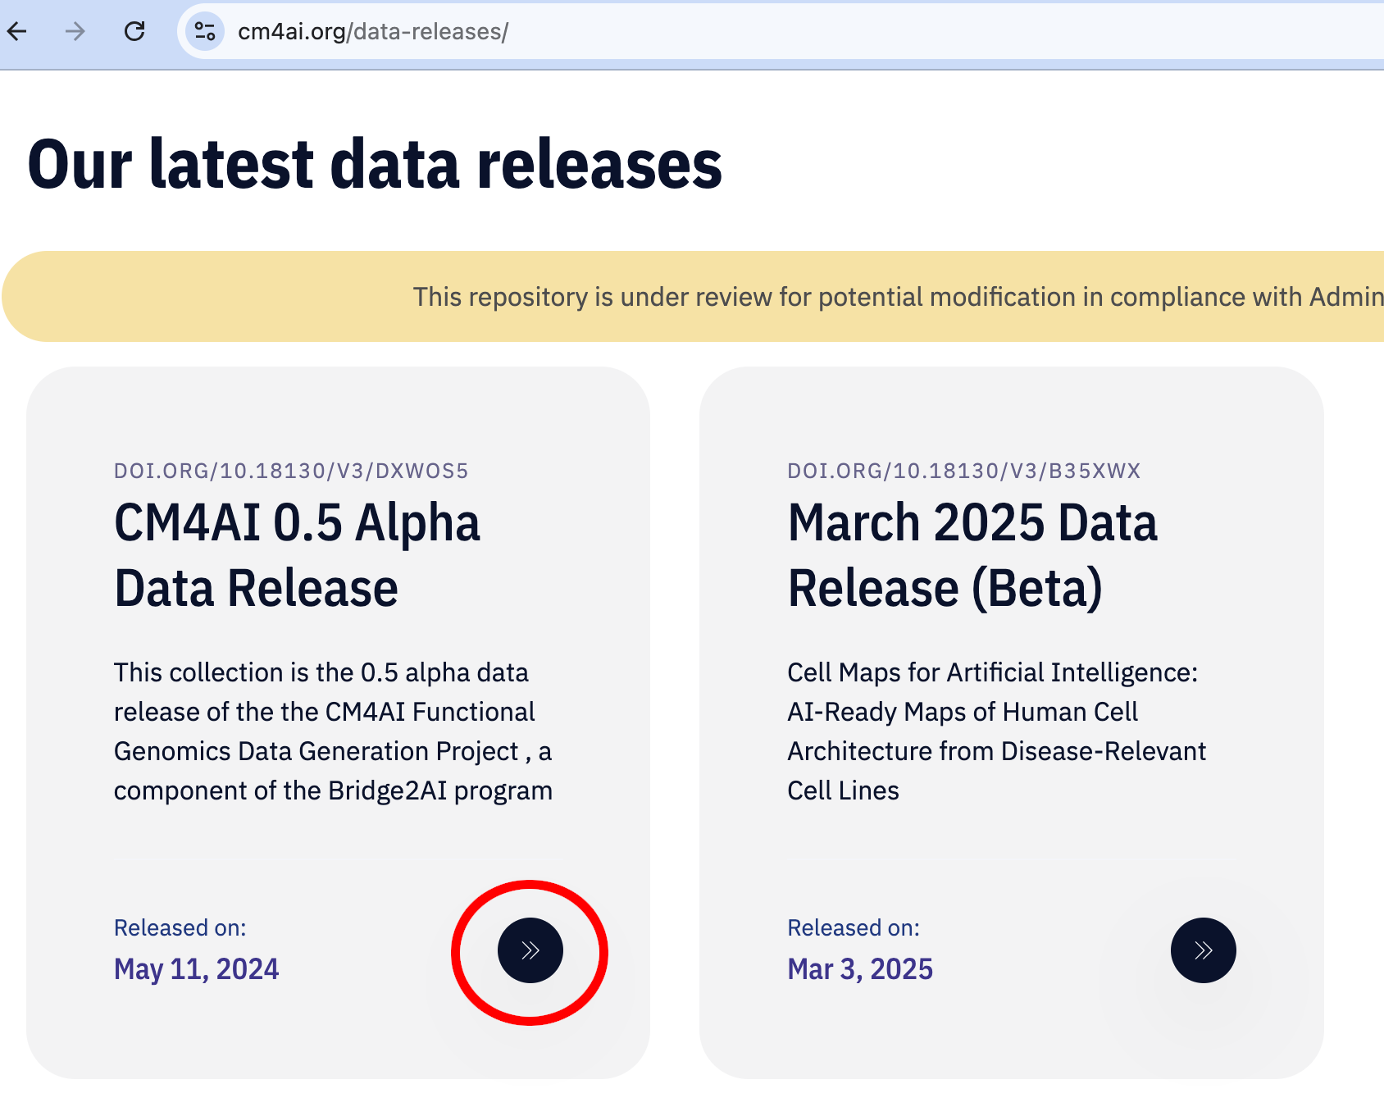This screenshot has width=1384, height=1107.
Task: Click the yellow repository review notice banner
Action: [x=693, y=297]
